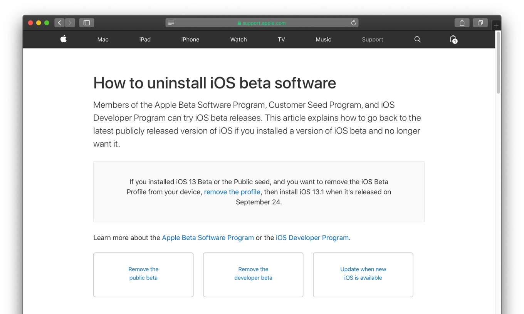The height and width of the screenshot is (314, 524).
Task: Open the Music navigation item
Action: tap(323, 39)
